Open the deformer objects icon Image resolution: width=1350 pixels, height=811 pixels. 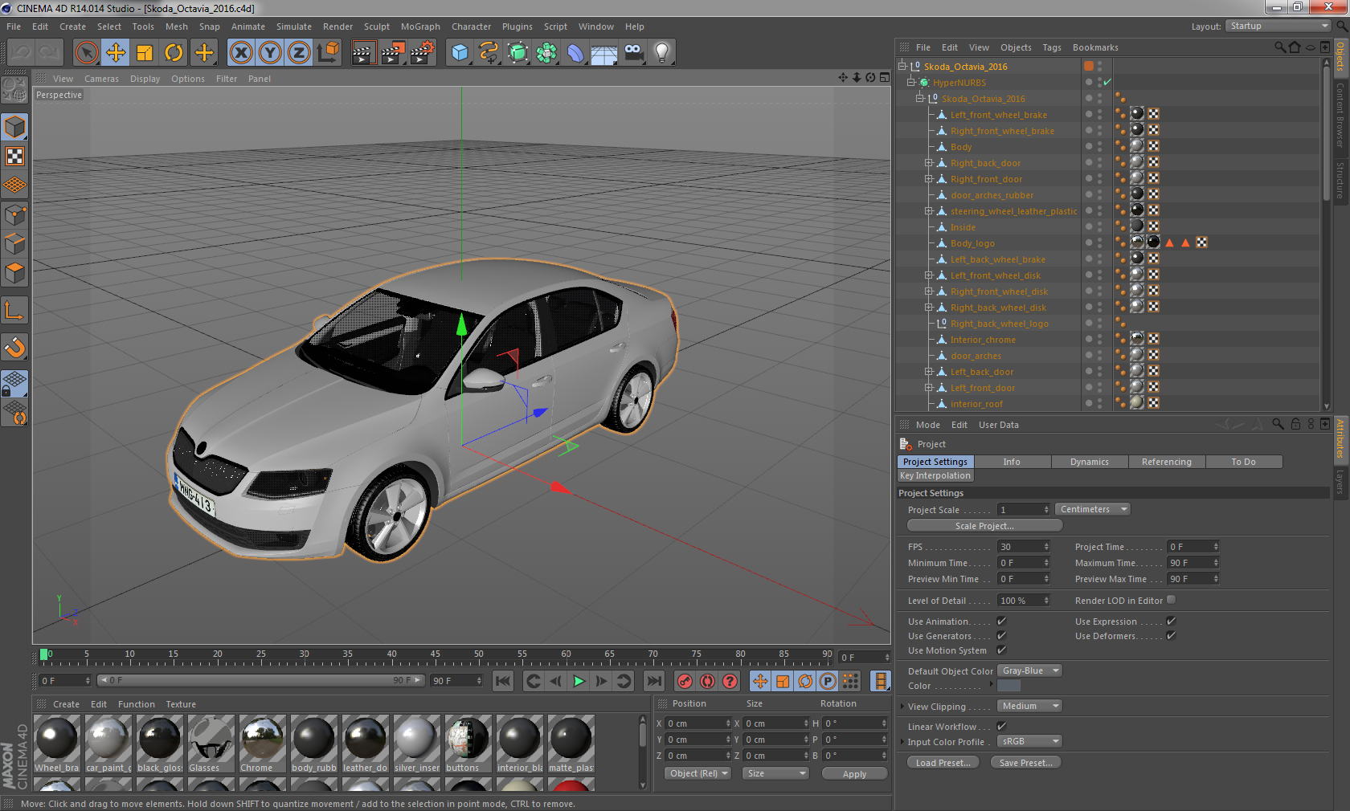click(575, 53)
